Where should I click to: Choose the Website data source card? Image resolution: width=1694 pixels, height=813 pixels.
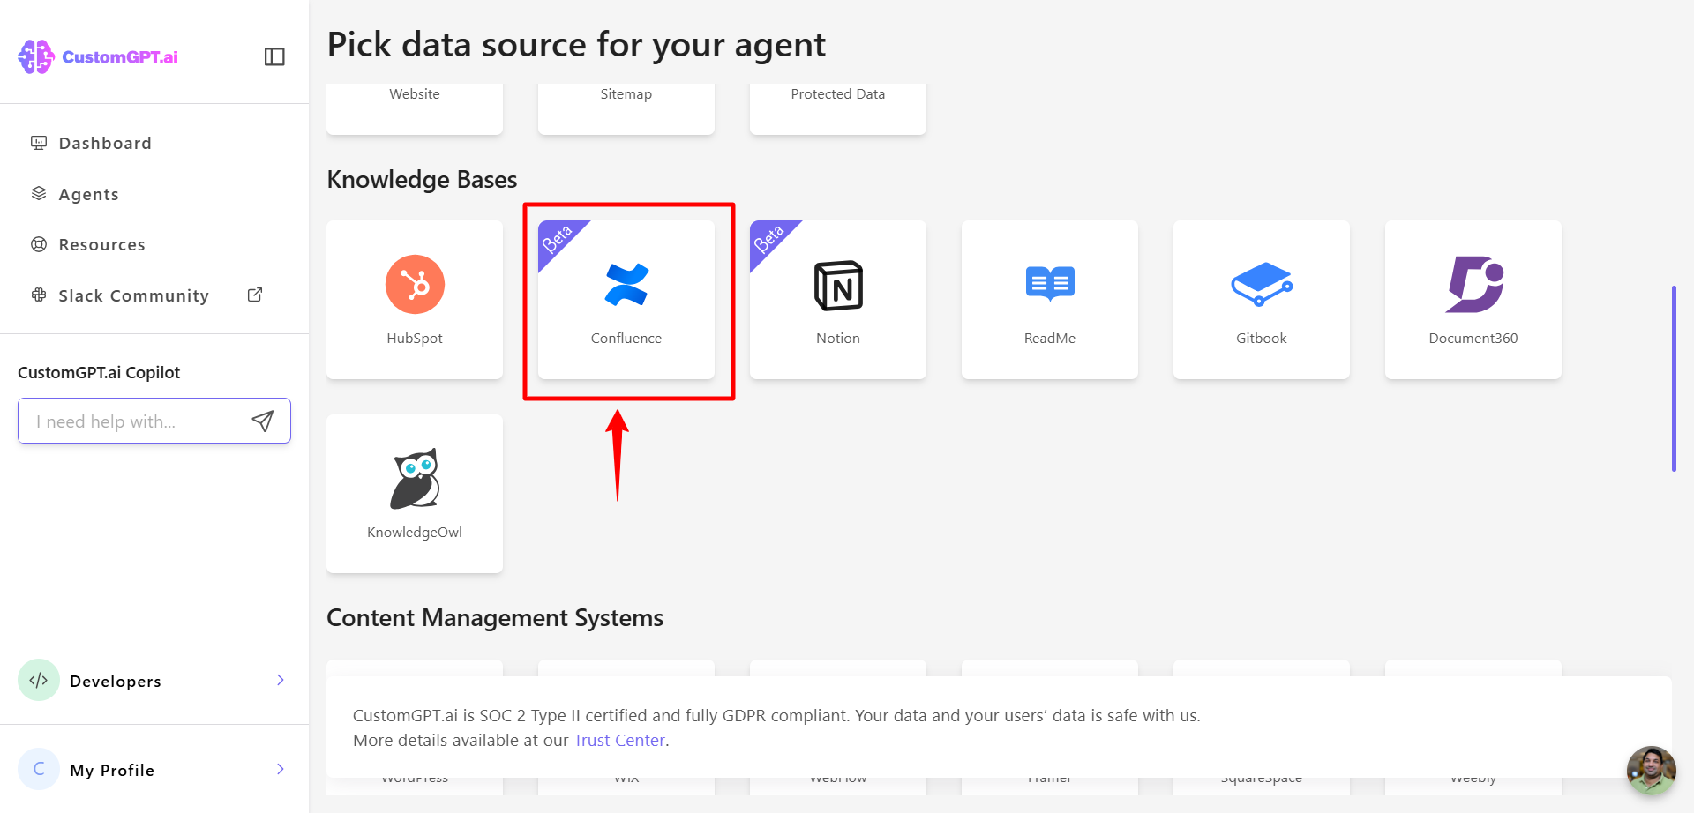coord(415,108)
